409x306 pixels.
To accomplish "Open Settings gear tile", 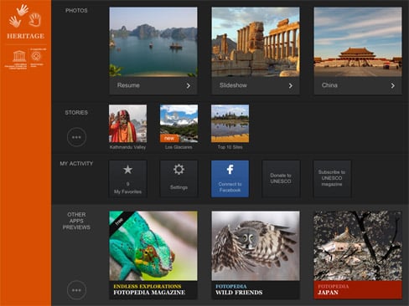I will point(179,179).
